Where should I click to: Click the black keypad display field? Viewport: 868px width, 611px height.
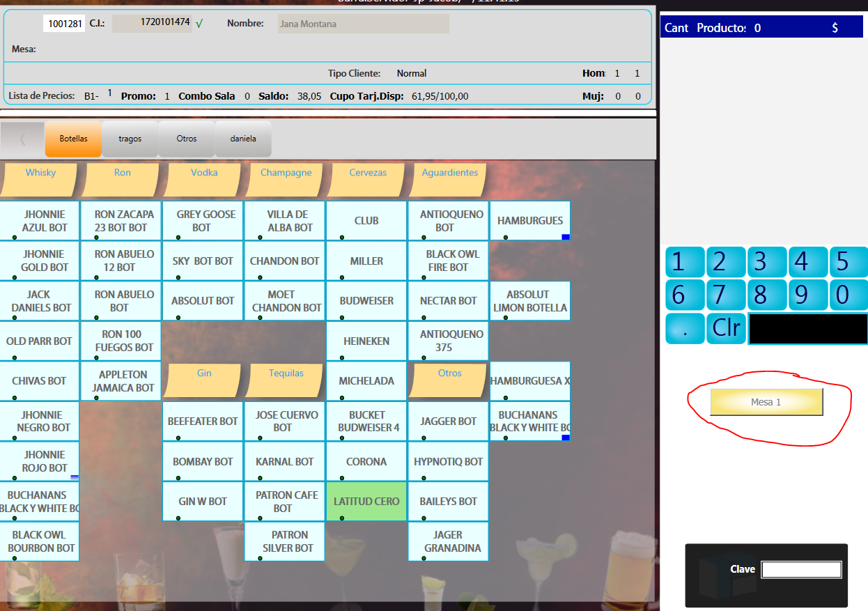(x=808, y=329)
